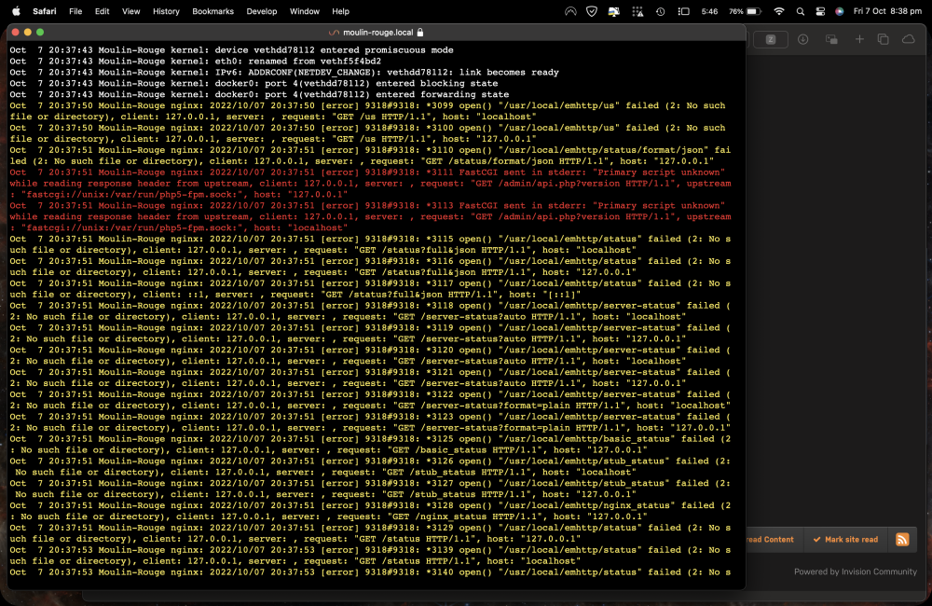Screen dimensions: 932x606
Task: Click the arc-shaped VPN menu bar icon
Action: pyautogui.click(x=570, y=11)
